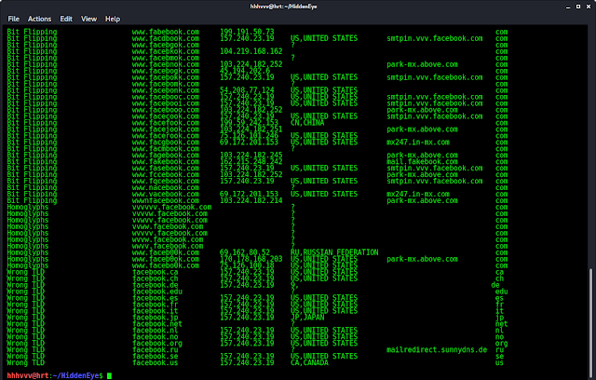Click domain www.fqcebook.com

(166, 181)
